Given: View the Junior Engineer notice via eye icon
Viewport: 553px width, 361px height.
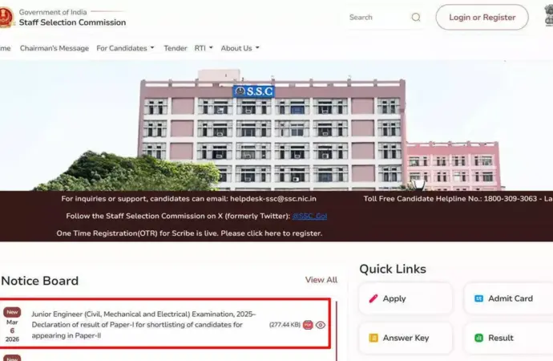Looking at the screenshot, I should pos(321,325).
